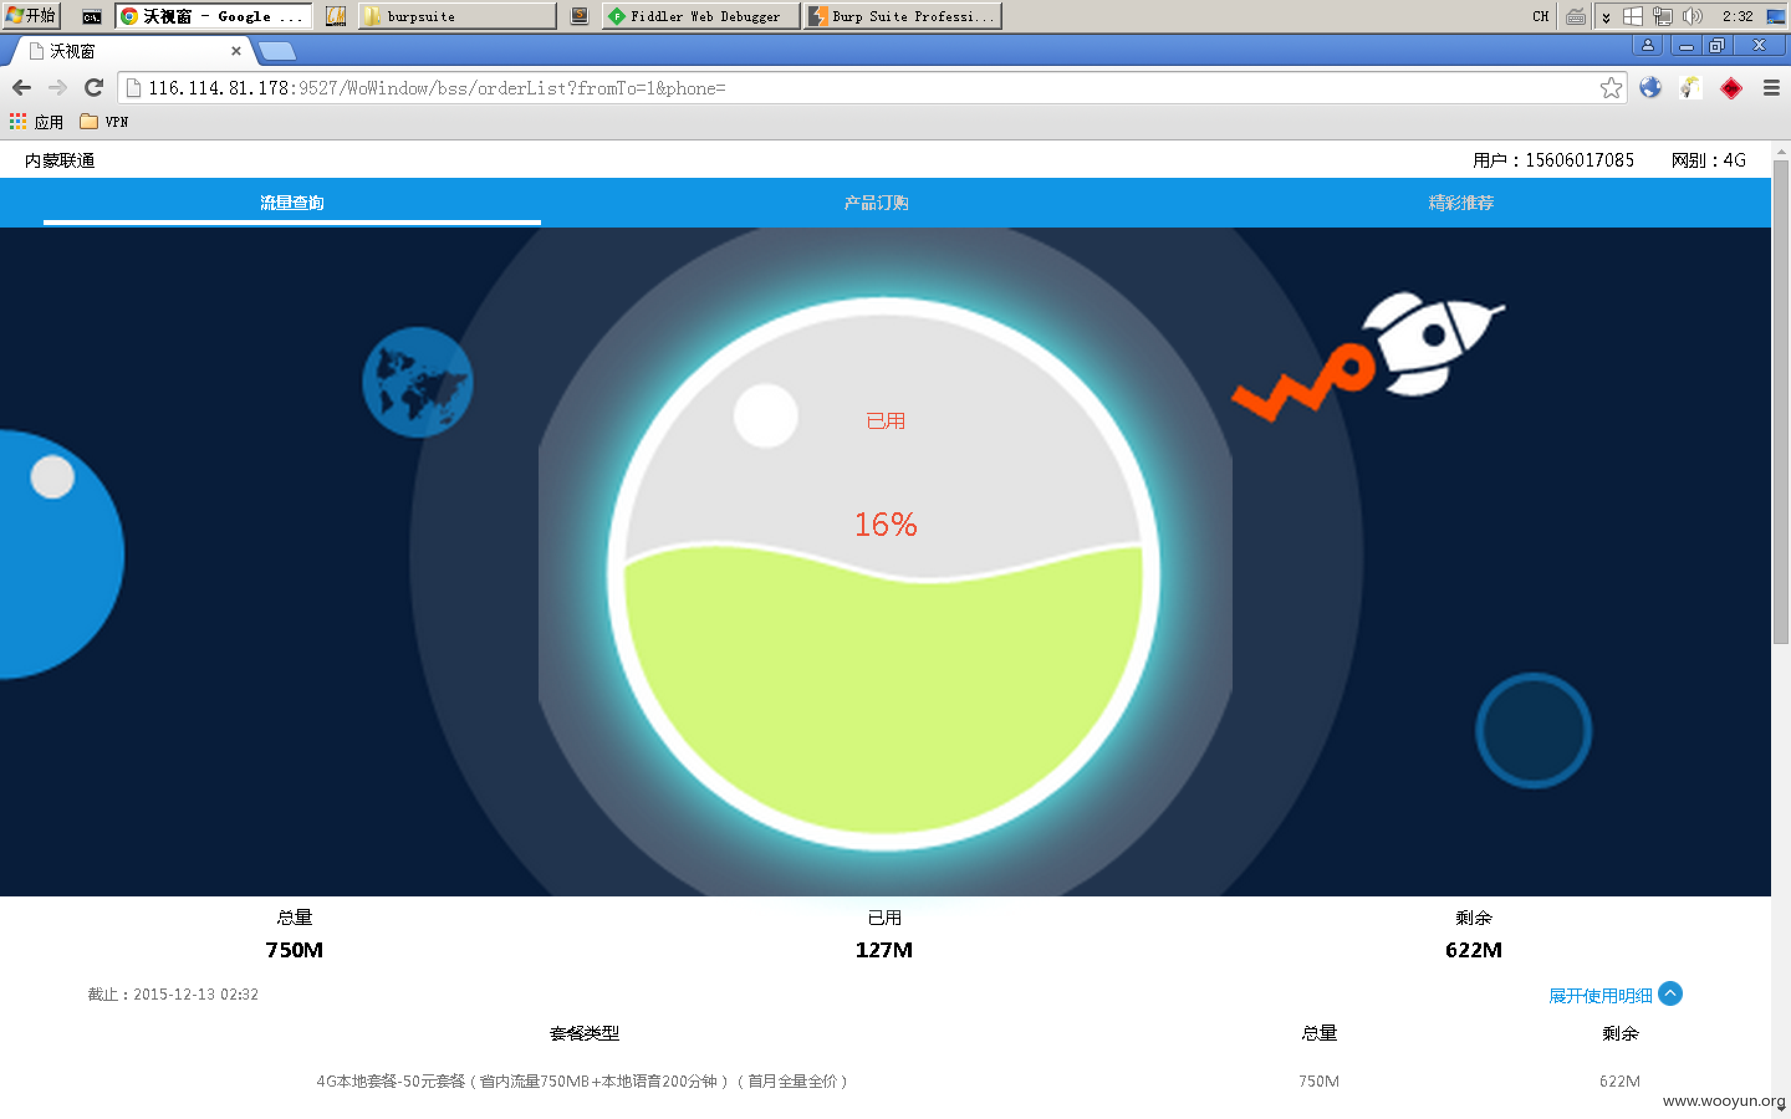Click the 网别：4G label
The height and width of the screenshot is (1119, 1791).
click(1708, 160)
